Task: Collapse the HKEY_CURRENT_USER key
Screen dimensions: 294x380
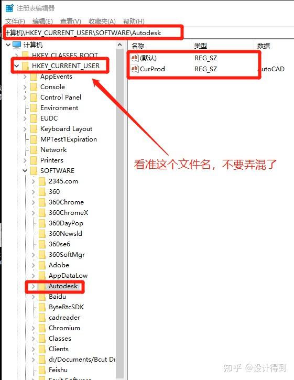Action: coord(16,66)
